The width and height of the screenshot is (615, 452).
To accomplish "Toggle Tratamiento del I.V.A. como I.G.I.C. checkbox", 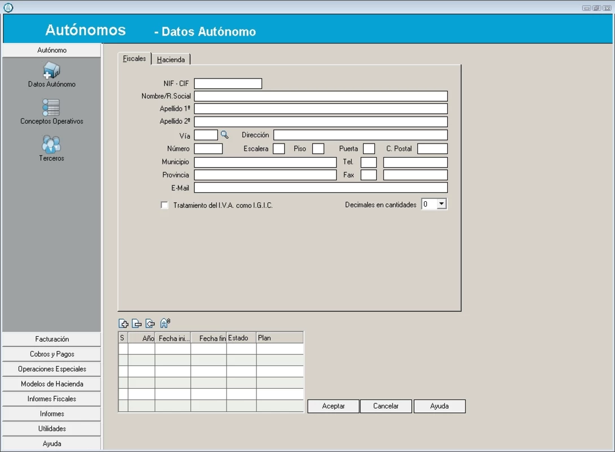I will tap(164, 205).
